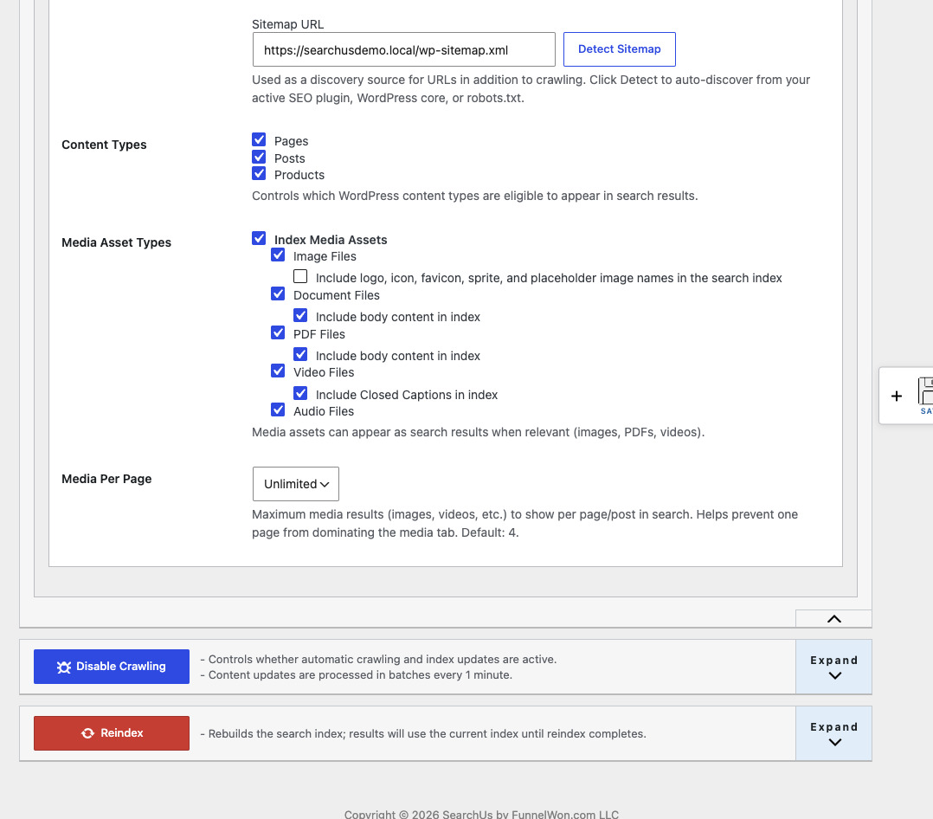This screenshot has width=933, height=819.
Task: Click 'Controls whether automatic crawling' description text
Action: click(378, 660)
